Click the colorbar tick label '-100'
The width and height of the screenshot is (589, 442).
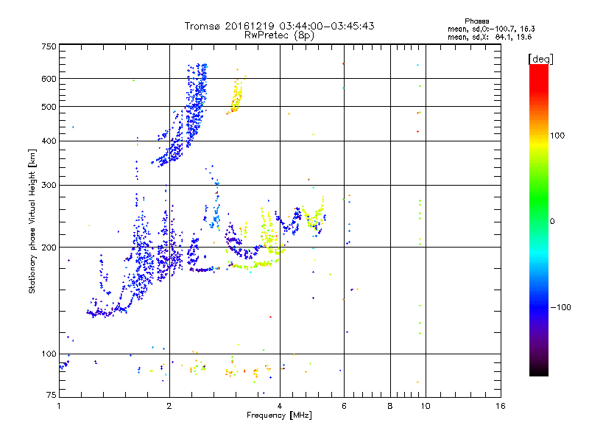coord(560,307)
